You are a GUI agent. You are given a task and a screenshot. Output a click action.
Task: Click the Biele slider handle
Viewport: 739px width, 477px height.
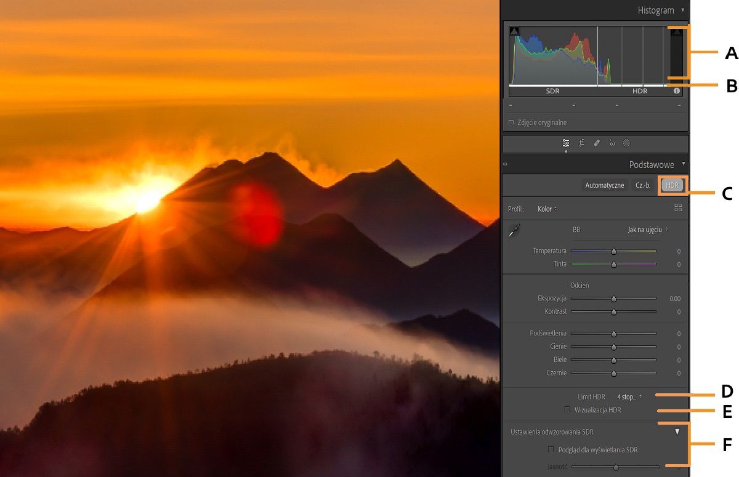pyautogui.click(x=613, y=359)
